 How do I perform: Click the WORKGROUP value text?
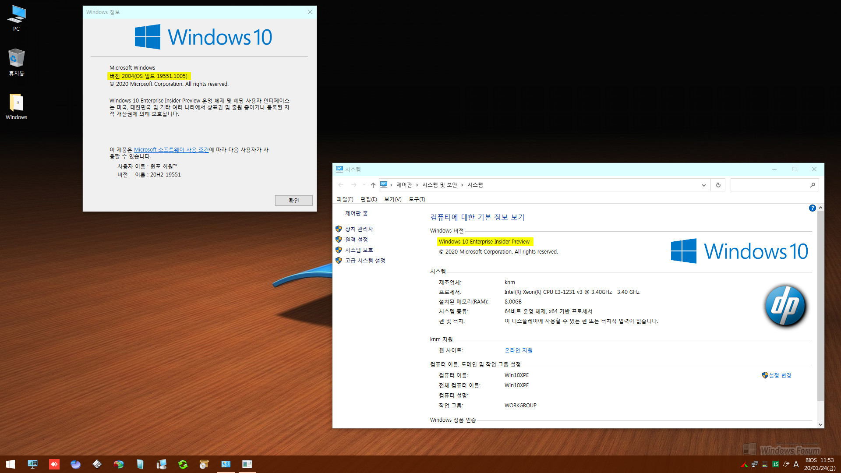coord(520,406)
